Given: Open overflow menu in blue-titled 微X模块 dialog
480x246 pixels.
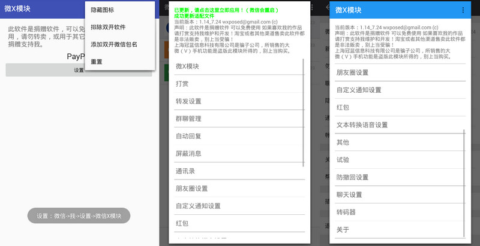Looking at the screenshot, I should point(463,10).
